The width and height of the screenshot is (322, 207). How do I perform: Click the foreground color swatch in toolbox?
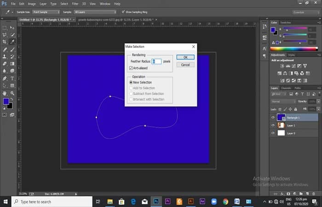(6, 101)
